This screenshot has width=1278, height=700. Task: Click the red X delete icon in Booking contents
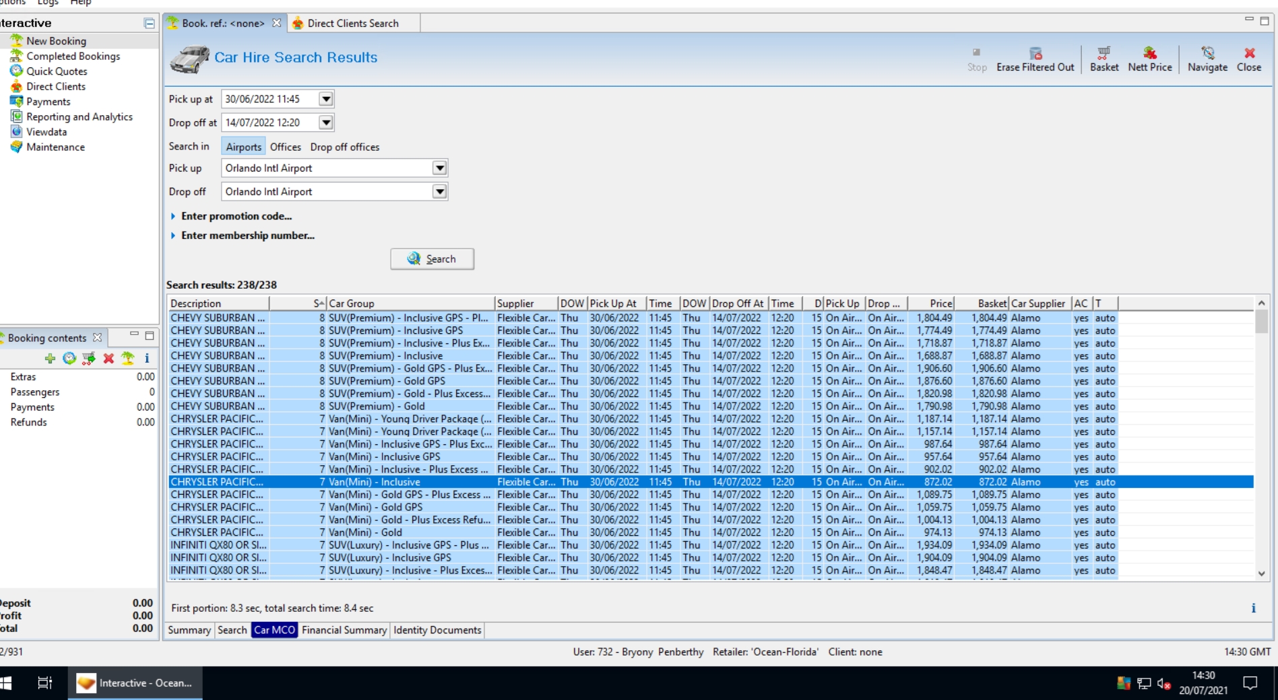pos(108,359)
